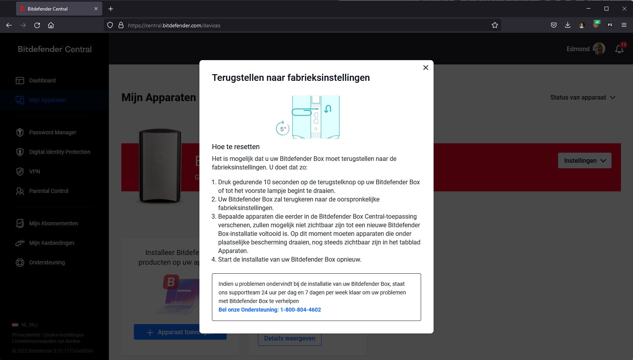Click 'Terugstellen naar fabrieksinstellingen' dialog title
Screen dimensions: 633x360
tap(291, 78)
